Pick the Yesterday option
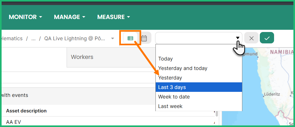This screenshot has width=295, height=127. (x=170, y=78)
